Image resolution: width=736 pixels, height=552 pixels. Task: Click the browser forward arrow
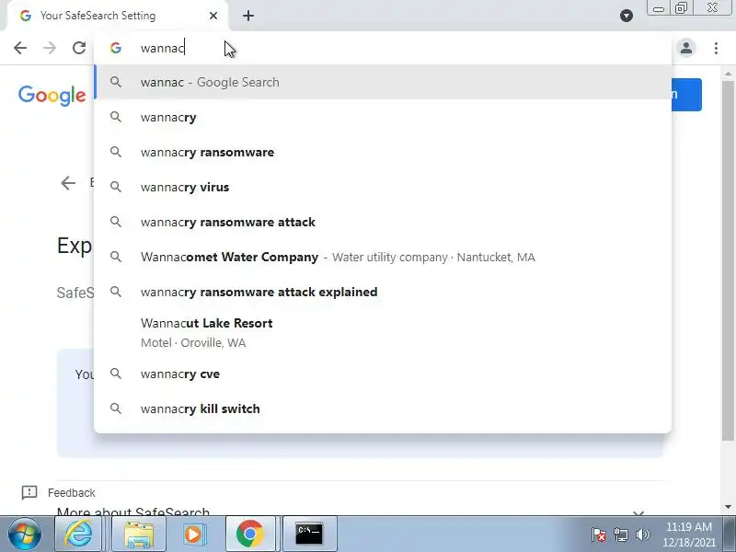tap(50, 48)
